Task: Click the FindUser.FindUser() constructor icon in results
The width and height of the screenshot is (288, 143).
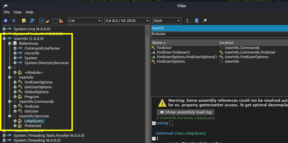Action: click(x=153, y=52)
